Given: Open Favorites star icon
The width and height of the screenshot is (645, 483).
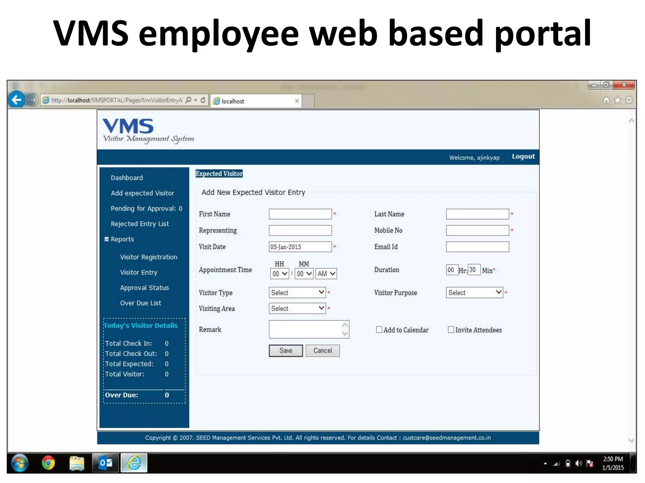Looking at the screenshot, I should pyautogui.click(x=618, y=100).
